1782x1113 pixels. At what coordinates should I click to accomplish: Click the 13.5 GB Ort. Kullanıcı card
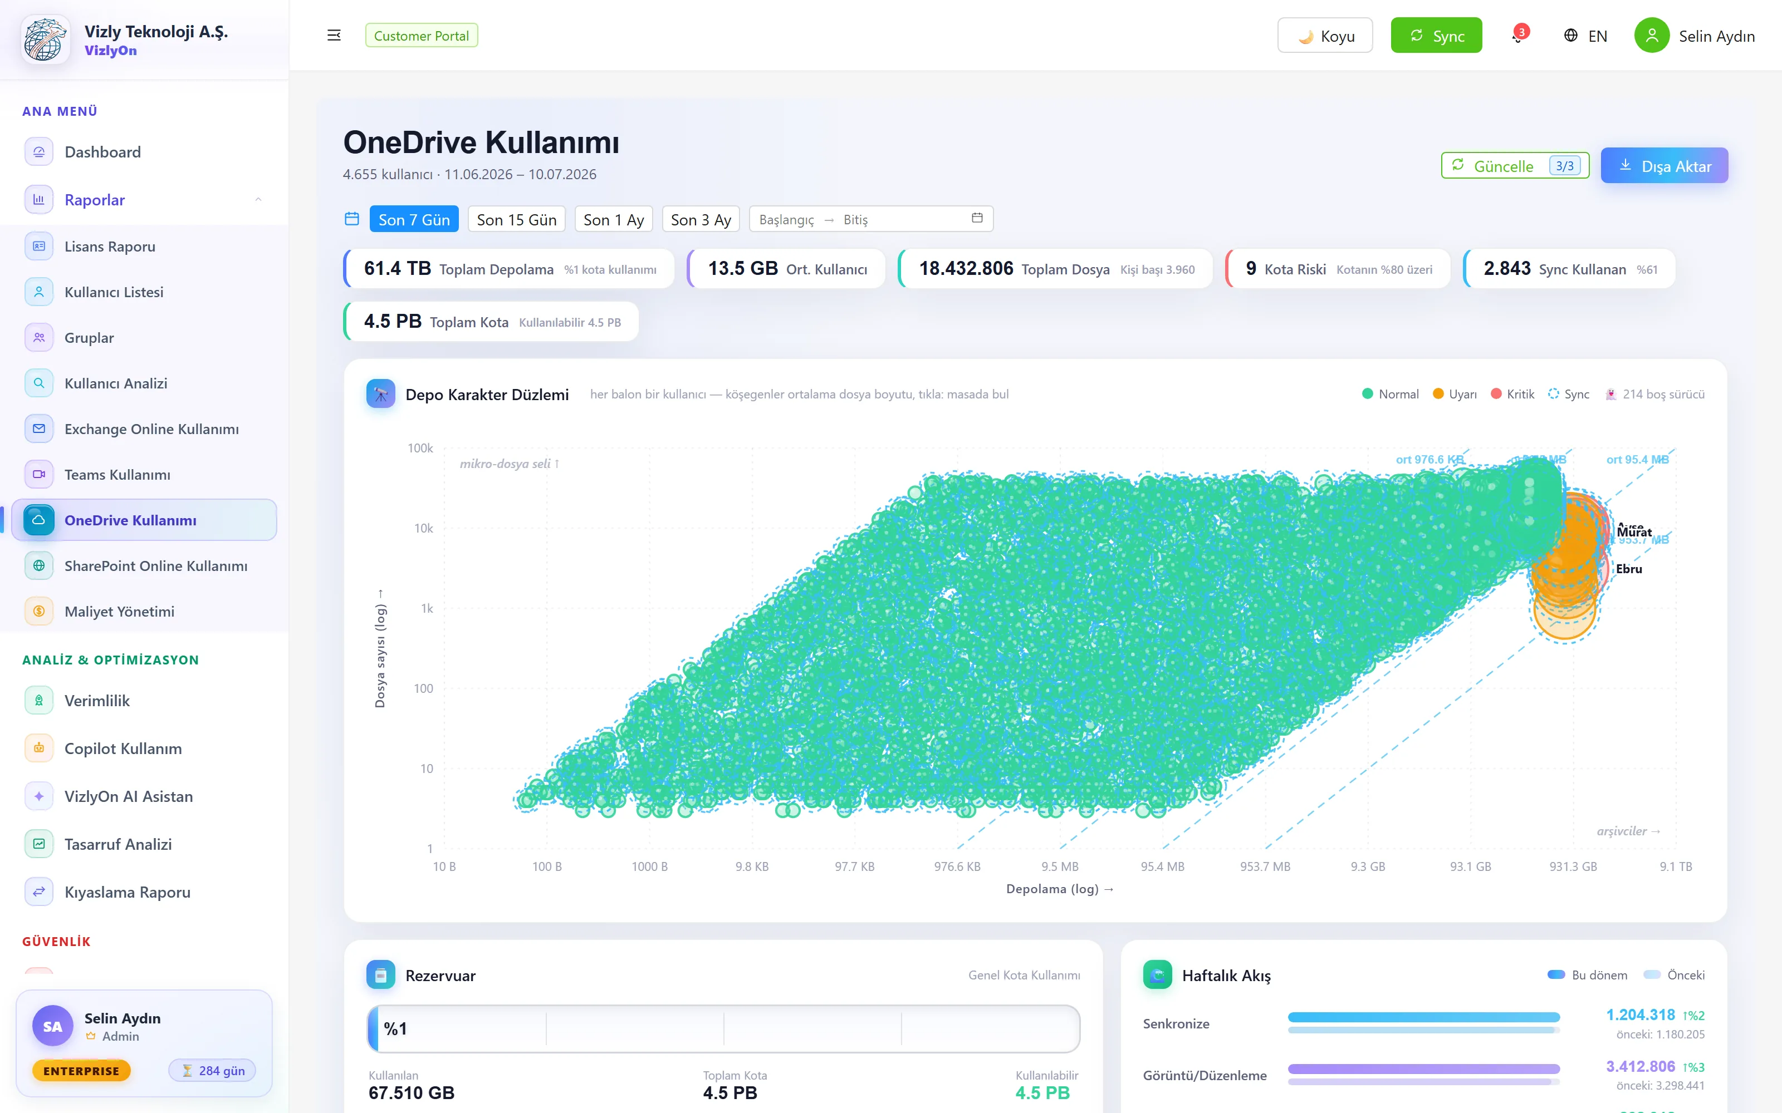(786, 269)
